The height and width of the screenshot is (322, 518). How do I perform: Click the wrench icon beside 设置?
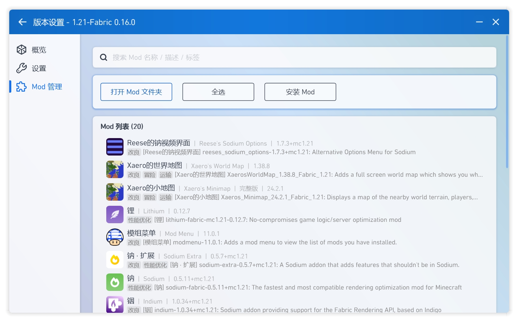pos(22,68)
